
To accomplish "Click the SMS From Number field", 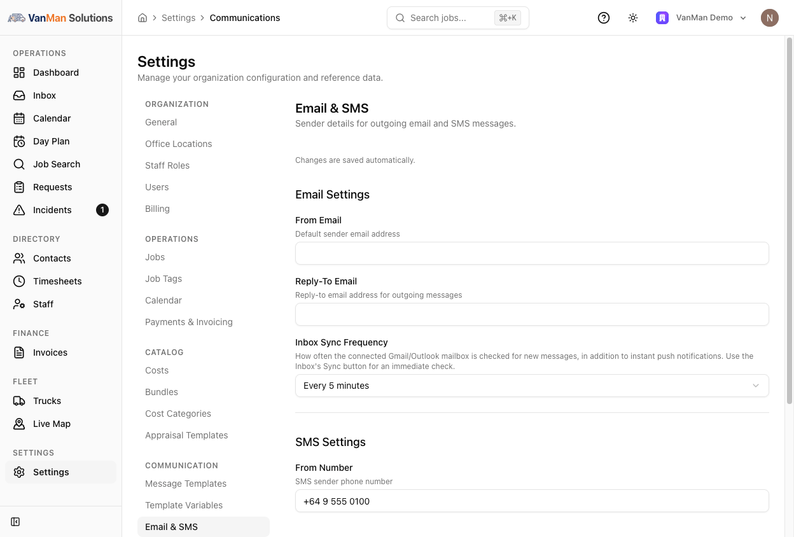I will (532, 501).
